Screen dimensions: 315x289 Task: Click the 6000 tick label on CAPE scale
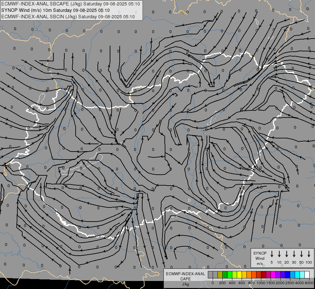(309, 283)
